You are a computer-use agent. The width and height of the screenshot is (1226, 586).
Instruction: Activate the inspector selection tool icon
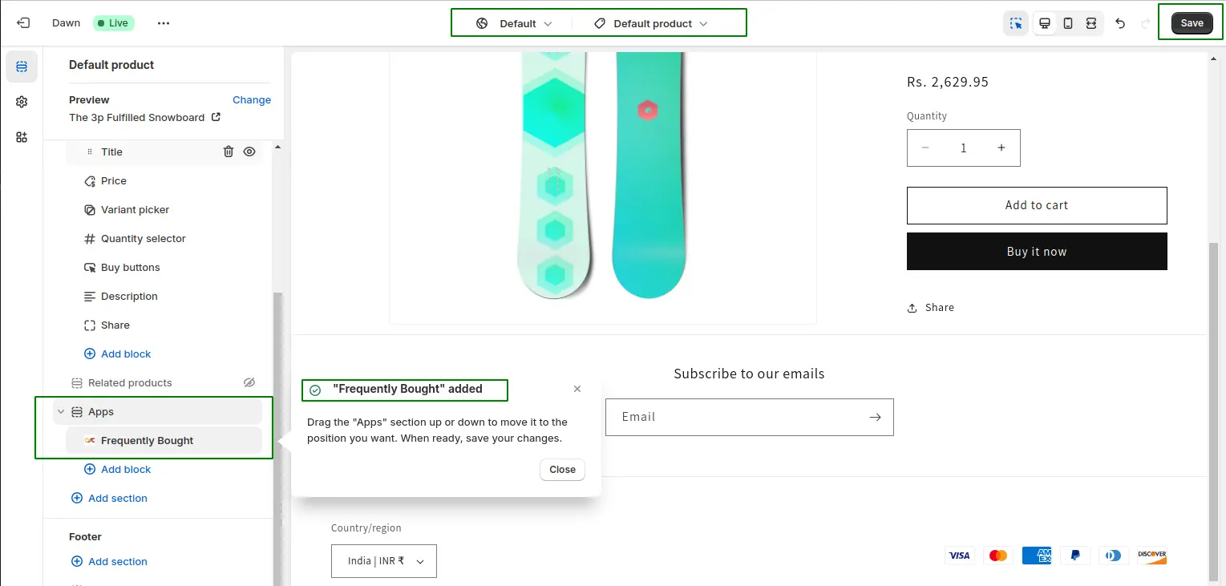click(x=1016, y=23)
